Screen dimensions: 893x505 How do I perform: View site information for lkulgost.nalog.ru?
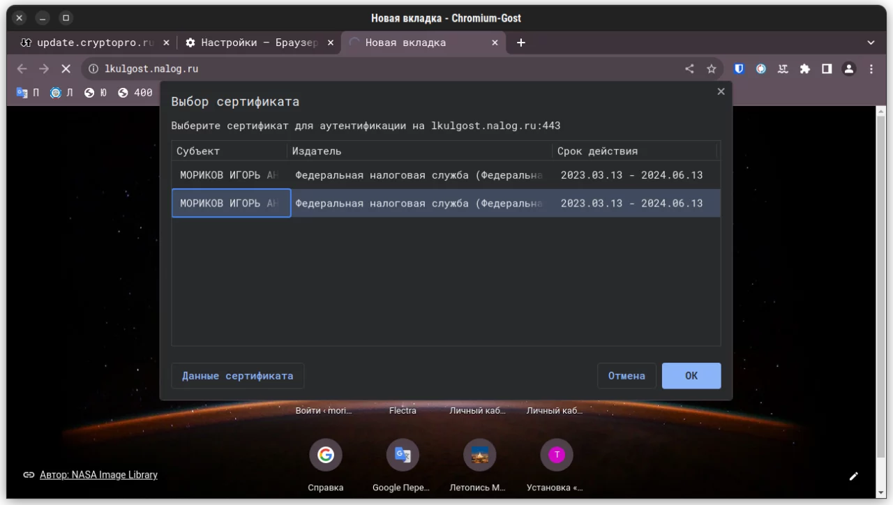pyautogui.click(x=93, y=69)
